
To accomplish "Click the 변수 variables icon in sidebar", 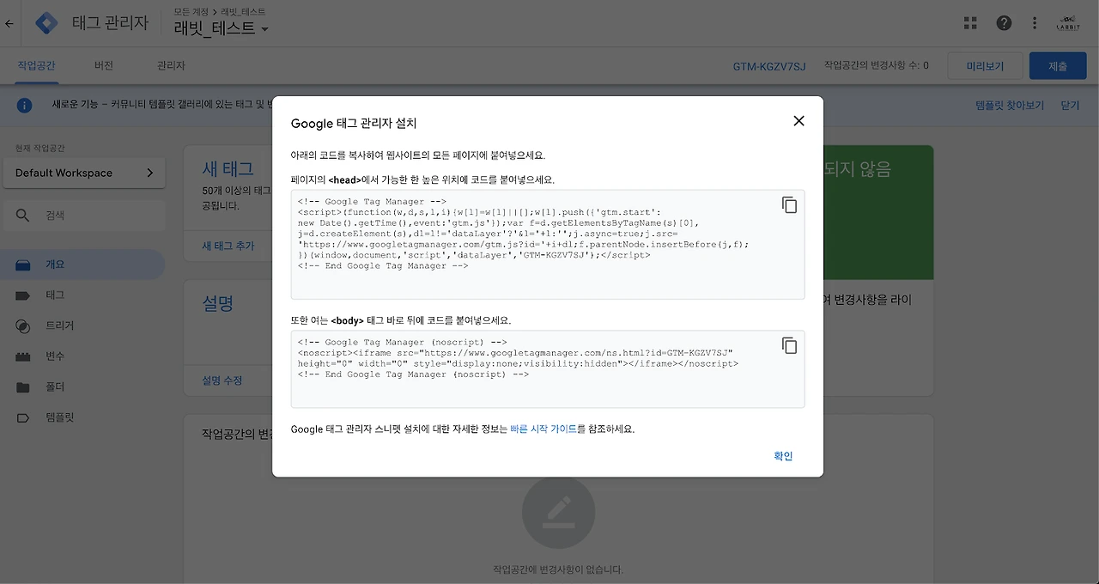I will pos(23,356).
